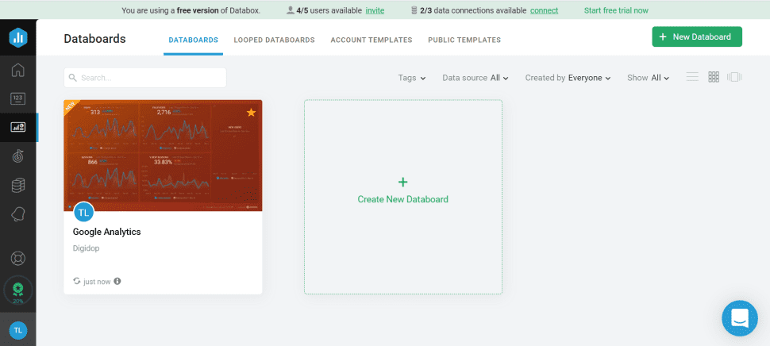Open the Alerts bell sidebar icon

[x=17, y=214]
